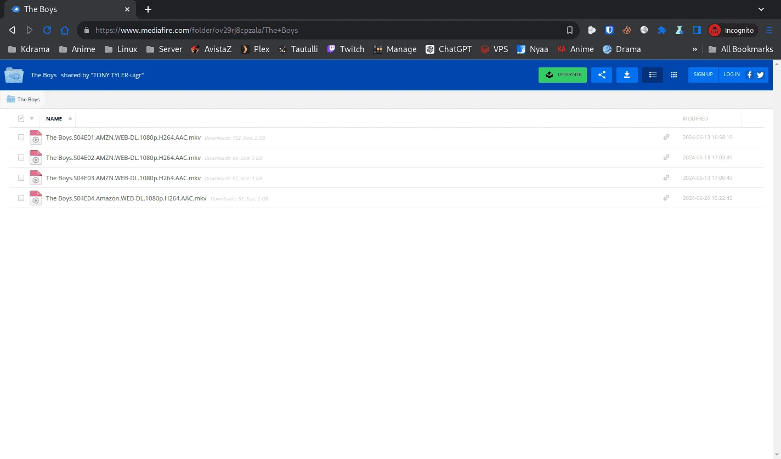This screenshot has height=459, width=781.
Task: Open the Tautulli bookmark
Action: [x=298, y=49]
